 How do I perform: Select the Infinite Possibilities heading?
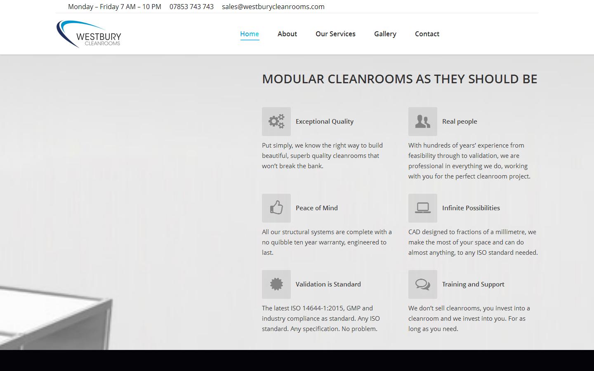471,208
